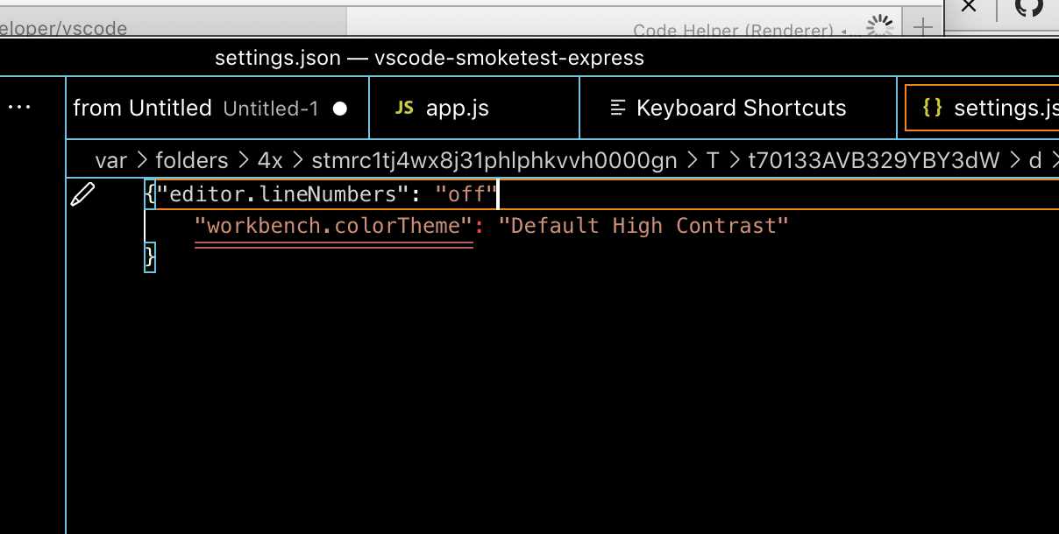This screenshot has width=1059, height=534.
Task: Click the closing curly brace in editor
Action: (x=150, y=257)
